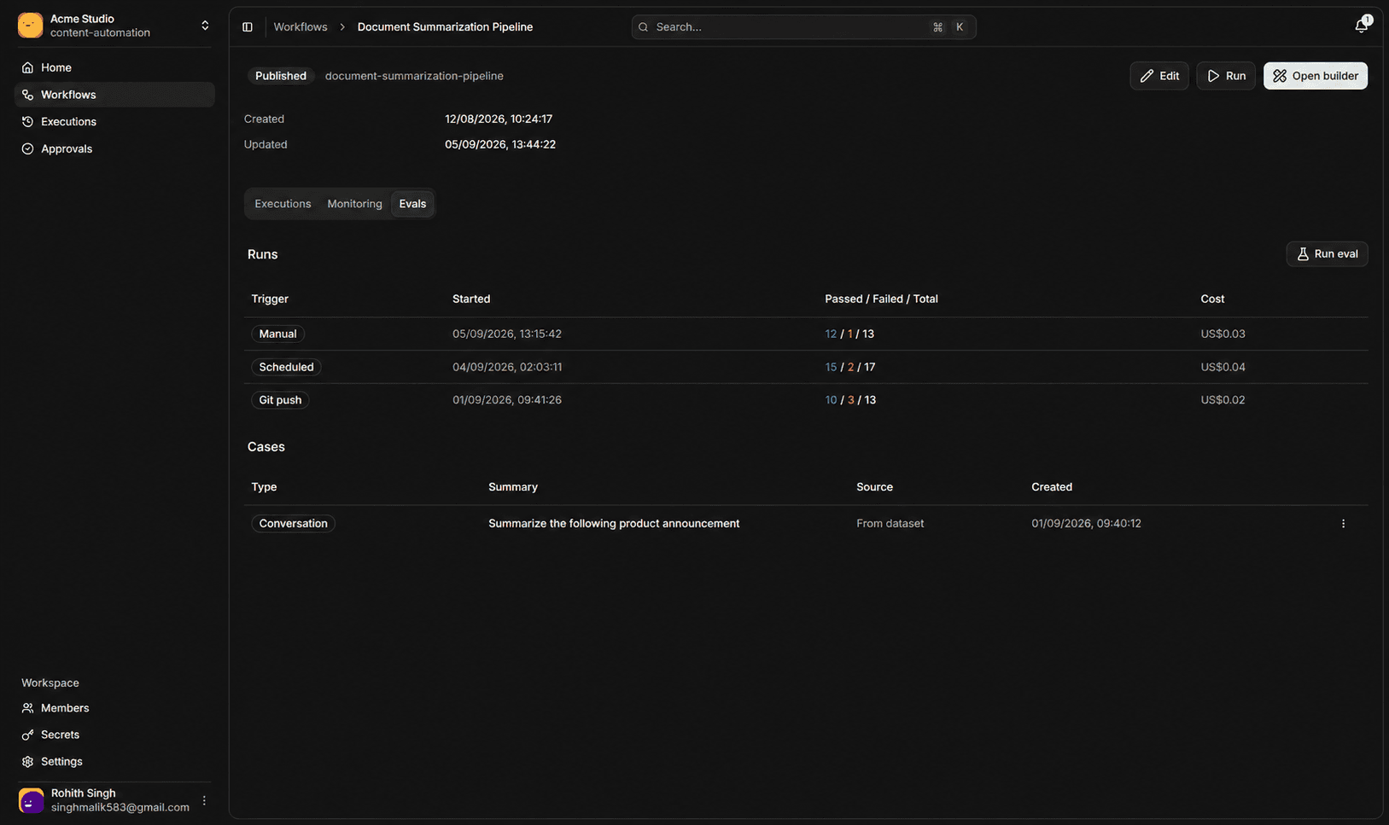Click the Run workflow button
The image size is (1389, 825).
coord(1226,76)
